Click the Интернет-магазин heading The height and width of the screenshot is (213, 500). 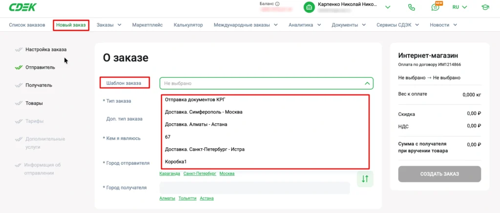(x=428, y=56)
